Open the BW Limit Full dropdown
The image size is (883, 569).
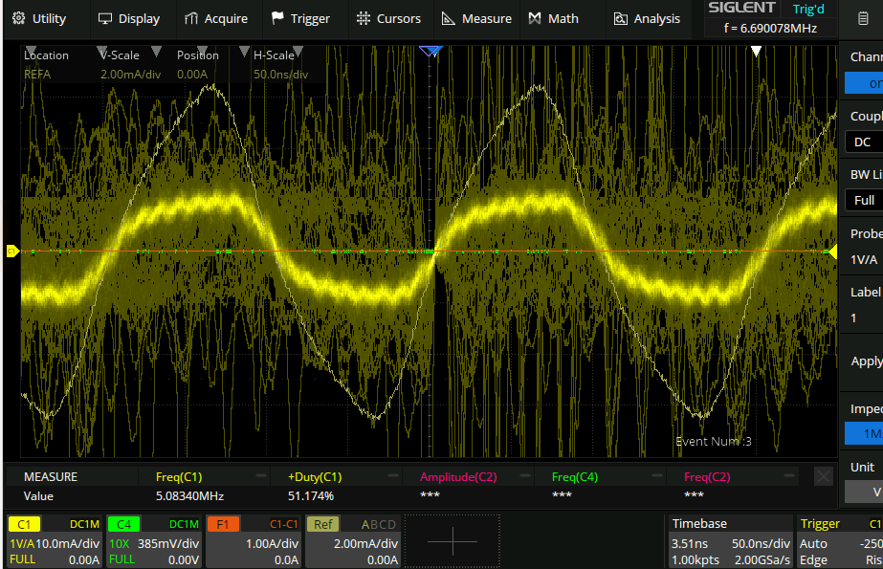(x=864, y=200)
